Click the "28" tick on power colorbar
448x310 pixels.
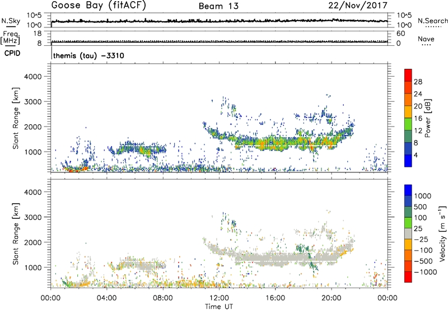(x=418, y=82)
